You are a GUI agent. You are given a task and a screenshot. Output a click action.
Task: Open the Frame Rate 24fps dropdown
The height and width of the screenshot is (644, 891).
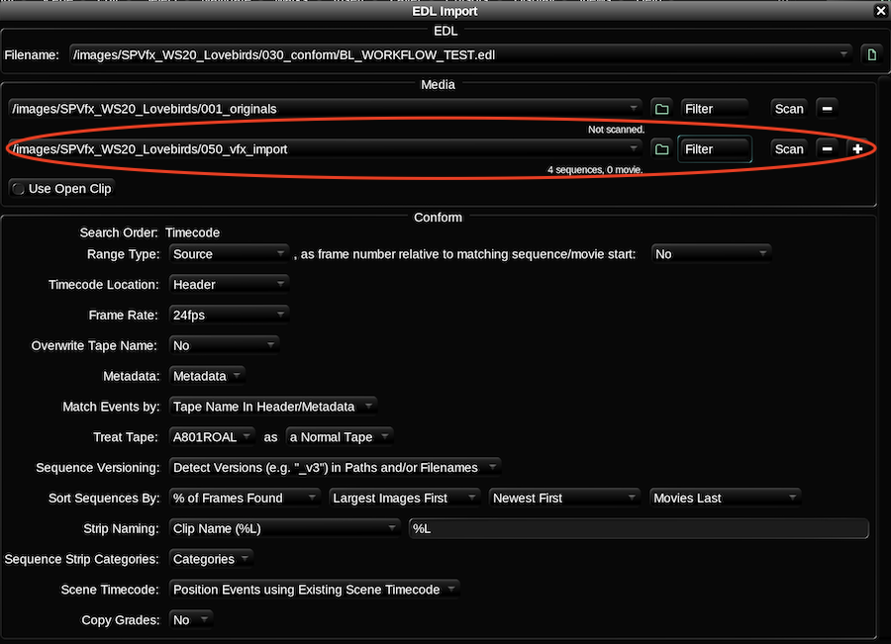click(228, 316)
